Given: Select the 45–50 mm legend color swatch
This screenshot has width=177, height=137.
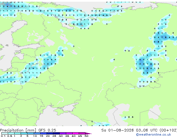Looking at the screenshot, I should 82,133.
